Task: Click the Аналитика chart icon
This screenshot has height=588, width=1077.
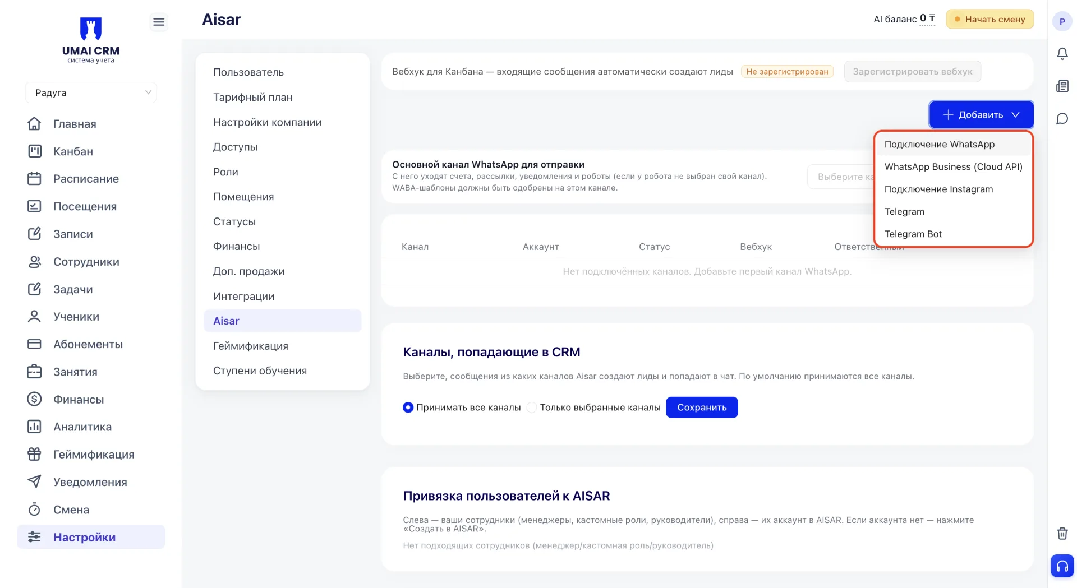Action: pos(34,427)
